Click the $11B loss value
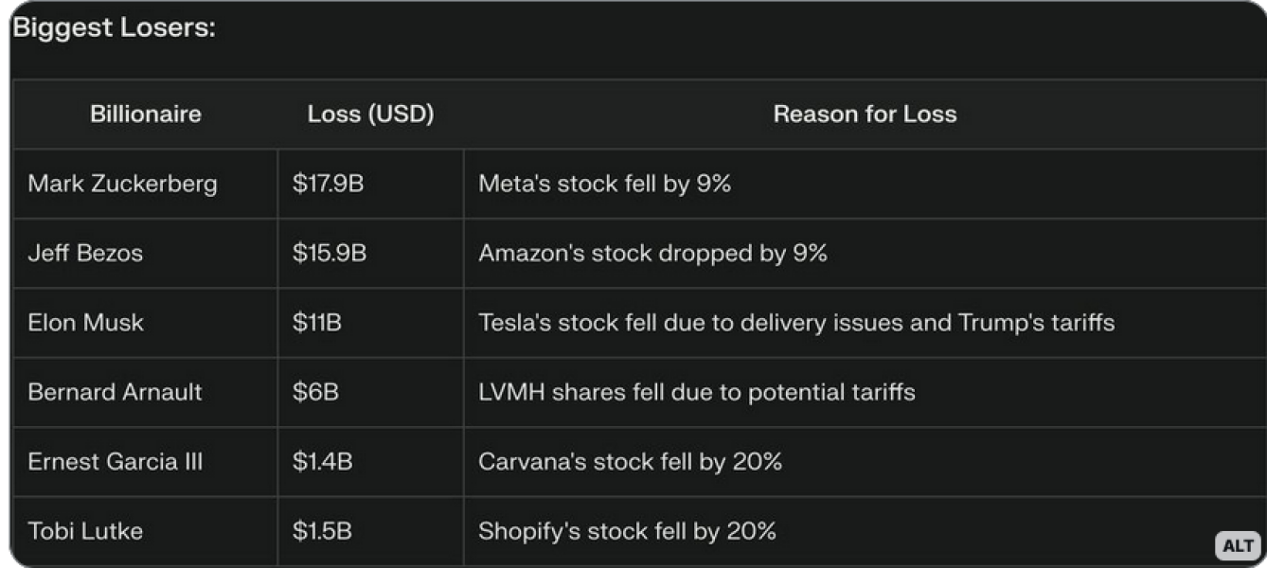This screenshot has height=568, width=1267. pyautogui.click(x=316, y=323)
